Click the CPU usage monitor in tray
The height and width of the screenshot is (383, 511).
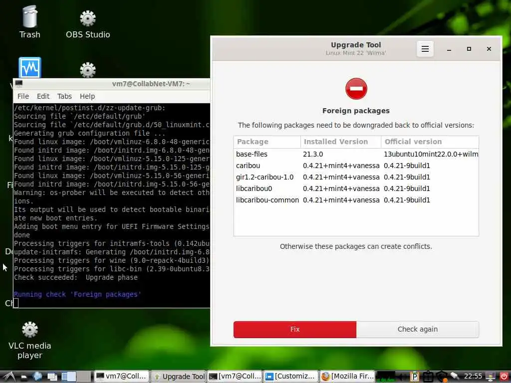click(386, 377)
